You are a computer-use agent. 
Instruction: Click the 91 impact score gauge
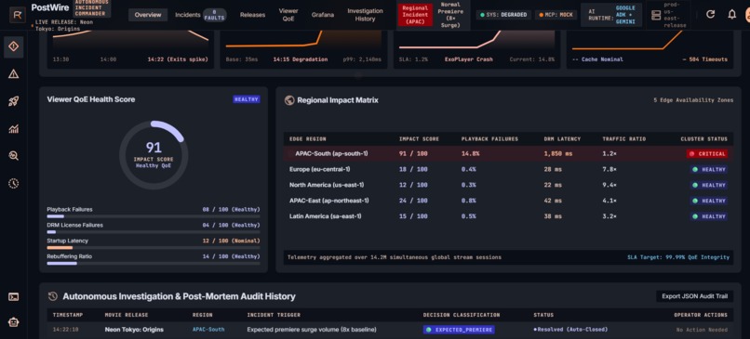coord(154,155)
